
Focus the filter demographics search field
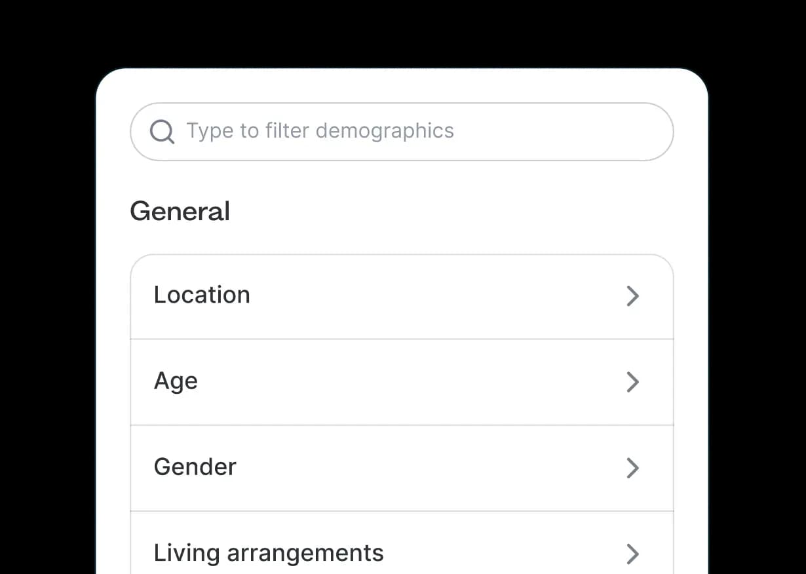coord(401,132)
